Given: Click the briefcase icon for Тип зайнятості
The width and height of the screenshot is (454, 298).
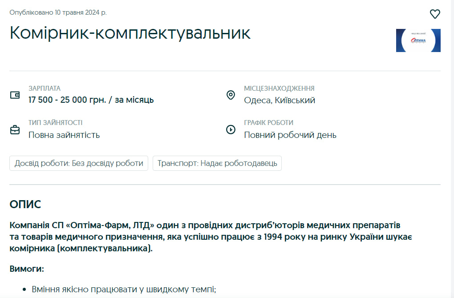Looking at the screenshot, I should (x=15, y=129).
